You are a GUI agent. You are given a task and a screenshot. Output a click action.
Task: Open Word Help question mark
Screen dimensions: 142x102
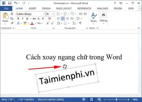pyautogui.click(x=115, y=3)
